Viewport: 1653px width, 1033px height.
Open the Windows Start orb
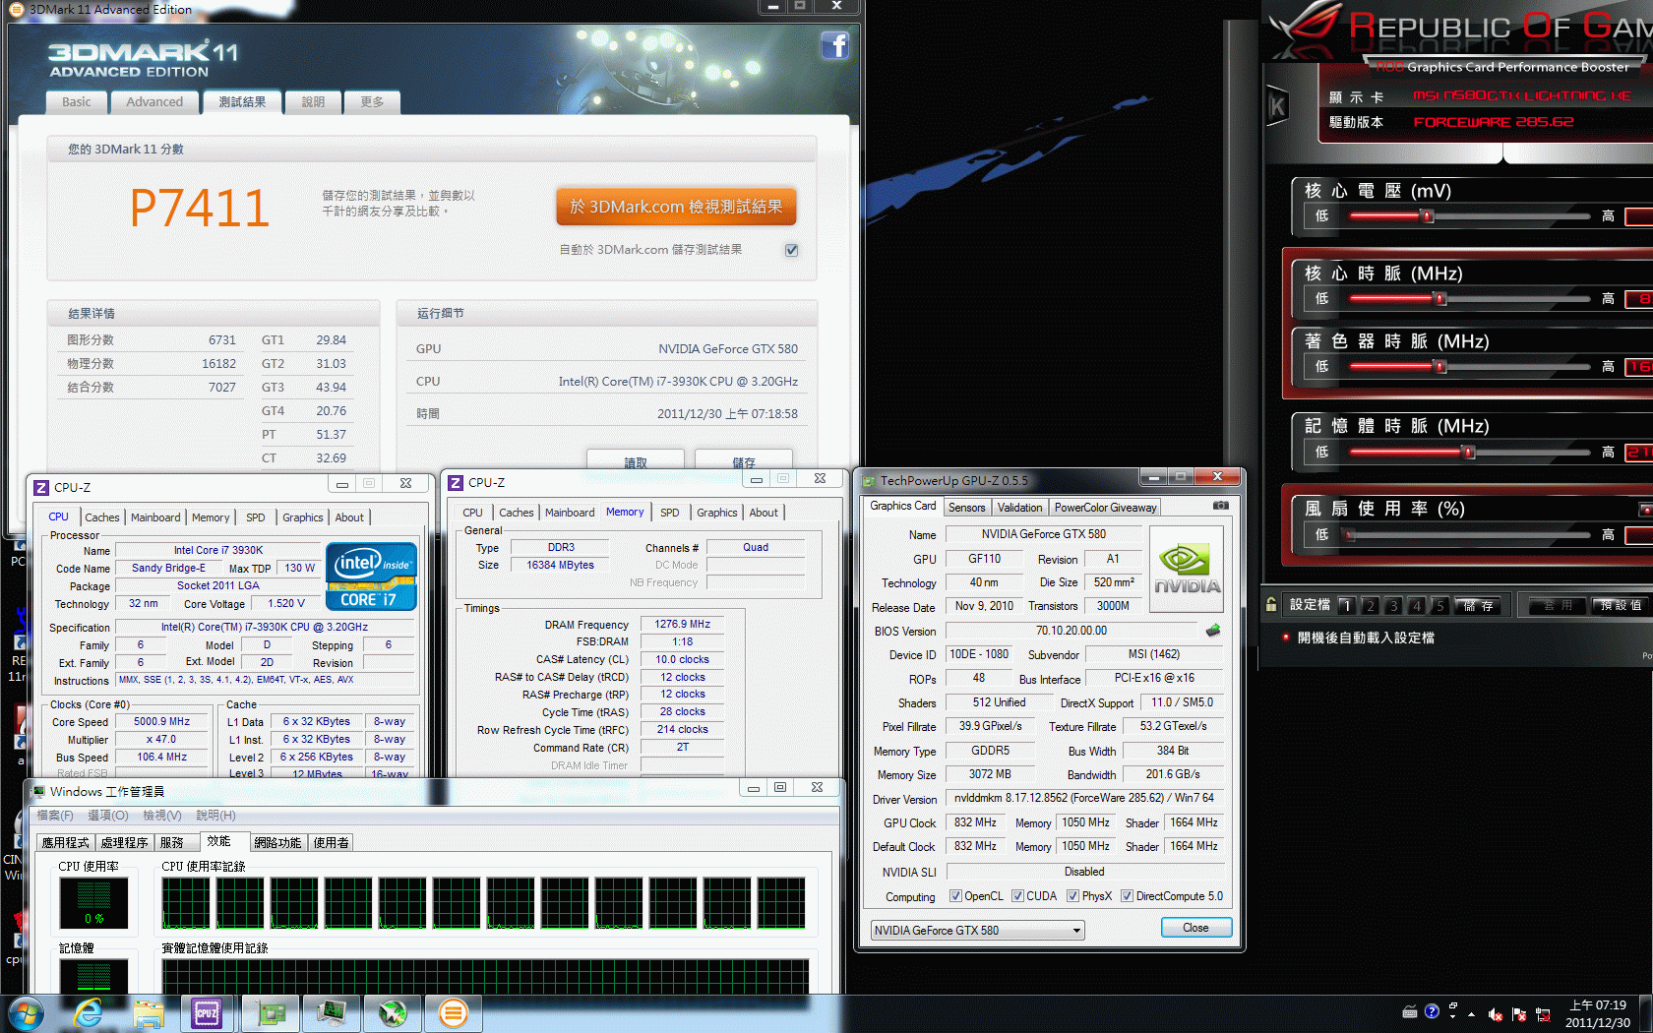click(x=26, y=1013)
